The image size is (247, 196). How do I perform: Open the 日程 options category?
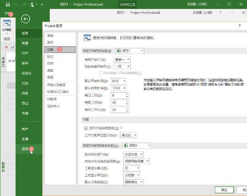pyautogui.click(x=60, y=50)
